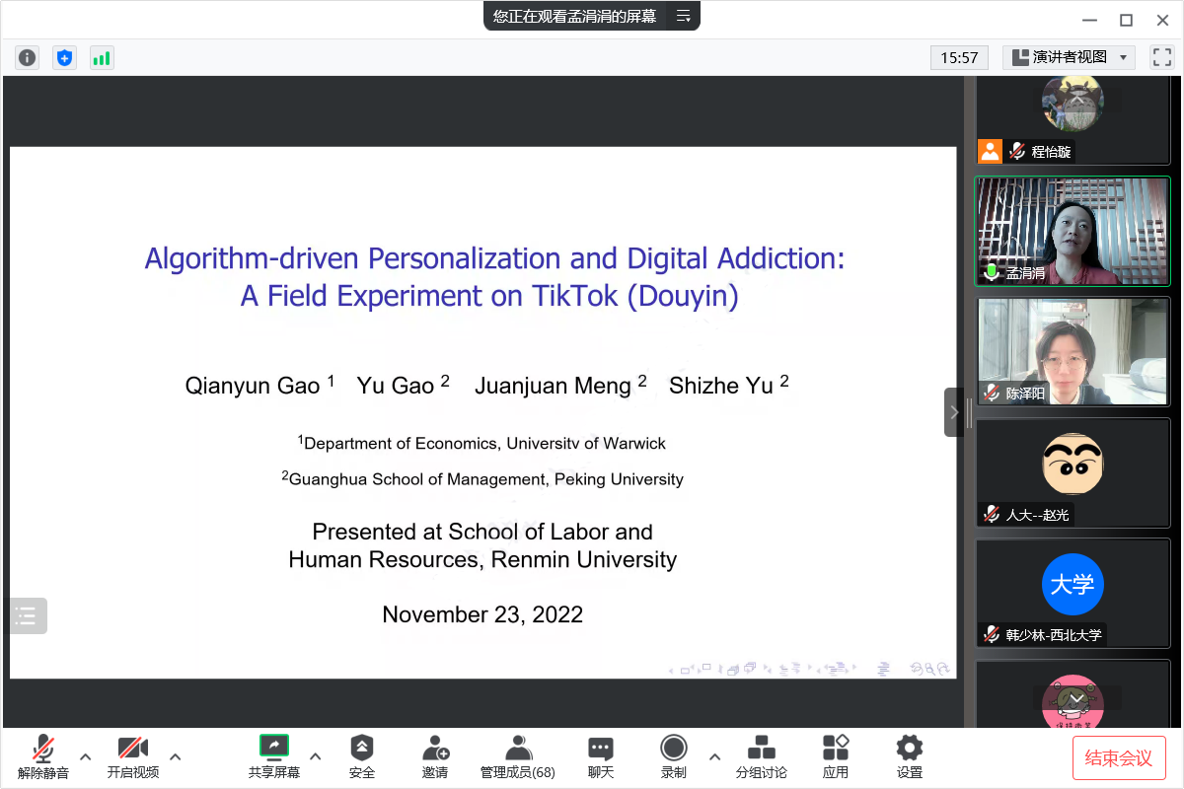Open the screen share options menu at top
The image size is (1184, 789).
pyautogui.click(x=683, y=16)
